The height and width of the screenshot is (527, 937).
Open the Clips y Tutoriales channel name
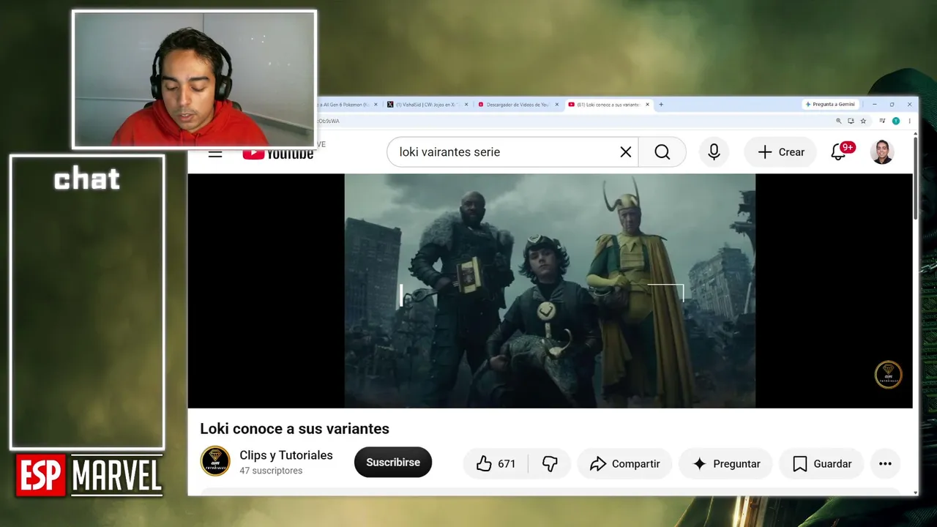(x=286, y=455)
